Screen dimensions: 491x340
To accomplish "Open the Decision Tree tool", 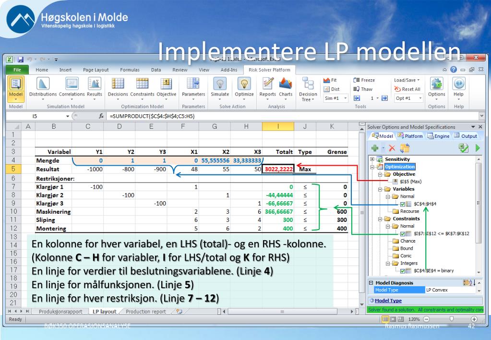I will (308, 89).
